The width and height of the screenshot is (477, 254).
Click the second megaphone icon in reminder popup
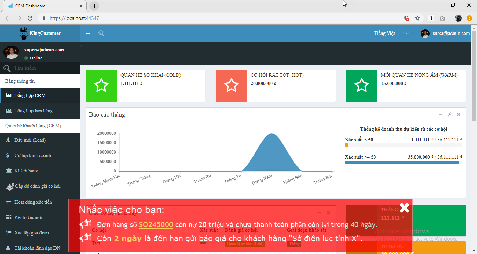coord(85,238)
